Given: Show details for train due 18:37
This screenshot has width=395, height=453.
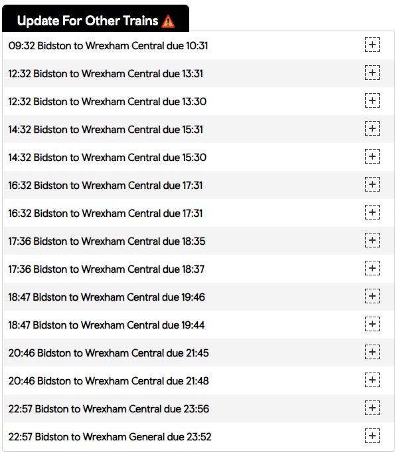Looking at the screenshot, I should pyautogui.click(x=372, y=268).
